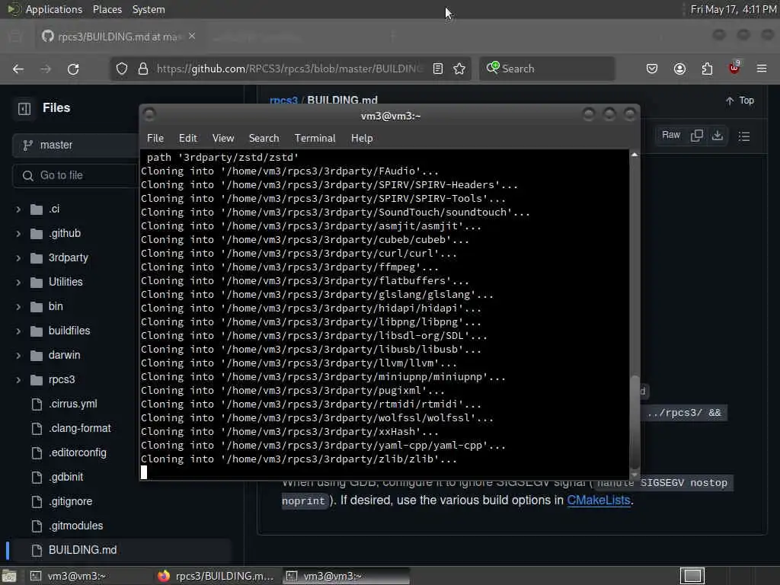Expand the 3rdparty folder chevron
Screen dimensions: 780x585
pyautogui.click(x=18, y=258)
